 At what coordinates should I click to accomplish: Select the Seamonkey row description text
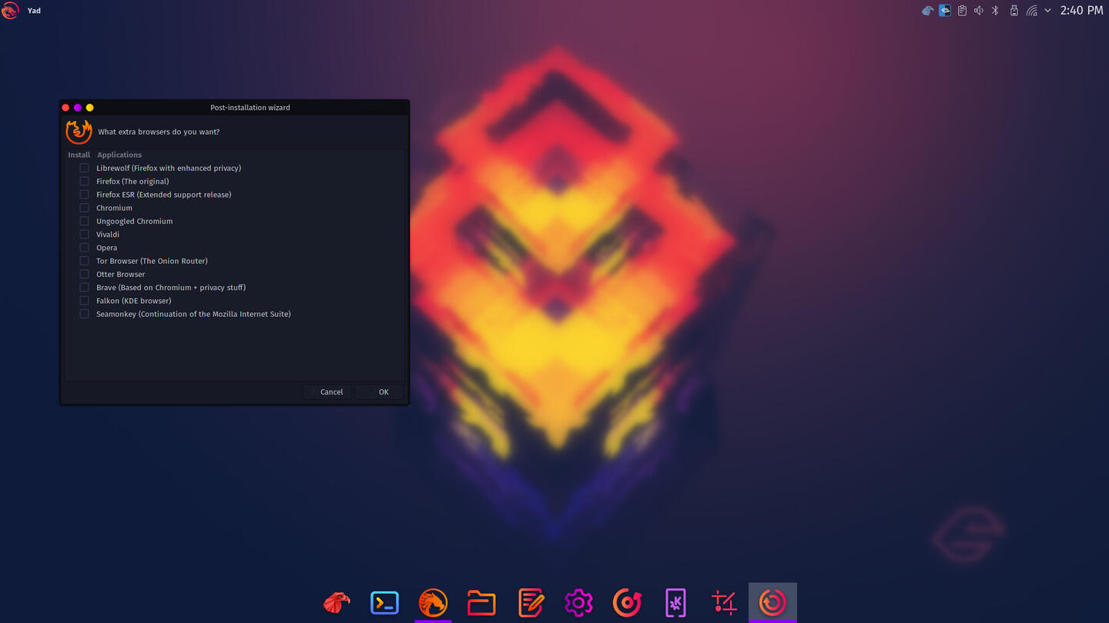pyautogui.click(x=193, y=314)
